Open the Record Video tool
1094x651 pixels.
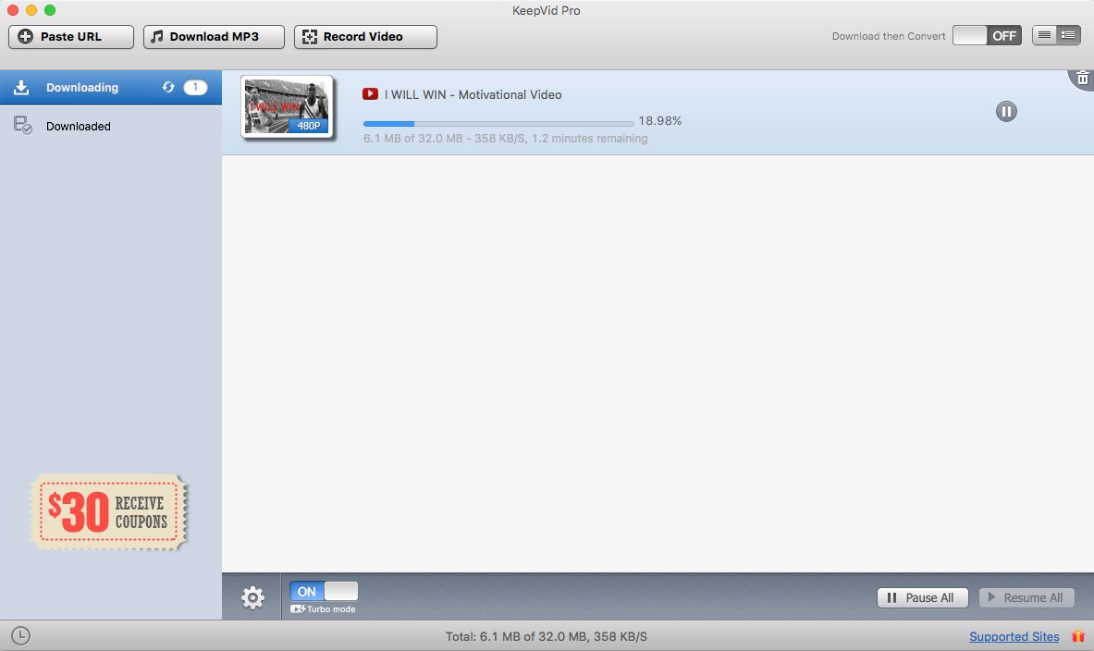pos(365,37)
